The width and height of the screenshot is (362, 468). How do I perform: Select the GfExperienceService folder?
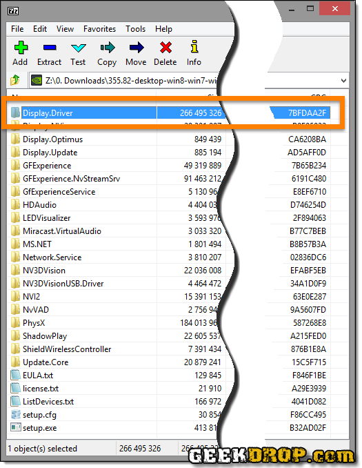coord(59,192)
